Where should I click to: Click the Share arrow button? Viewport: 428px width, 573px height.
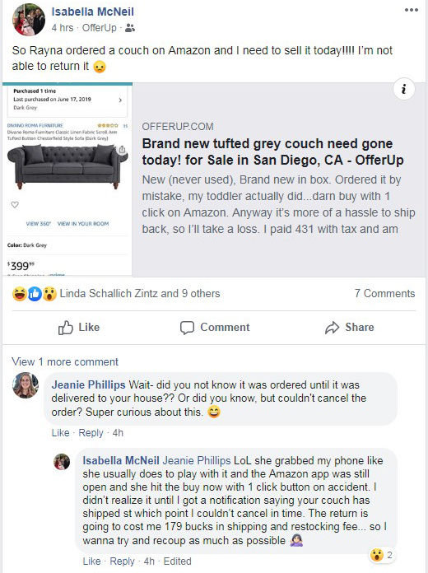click(x=350, y=328)
